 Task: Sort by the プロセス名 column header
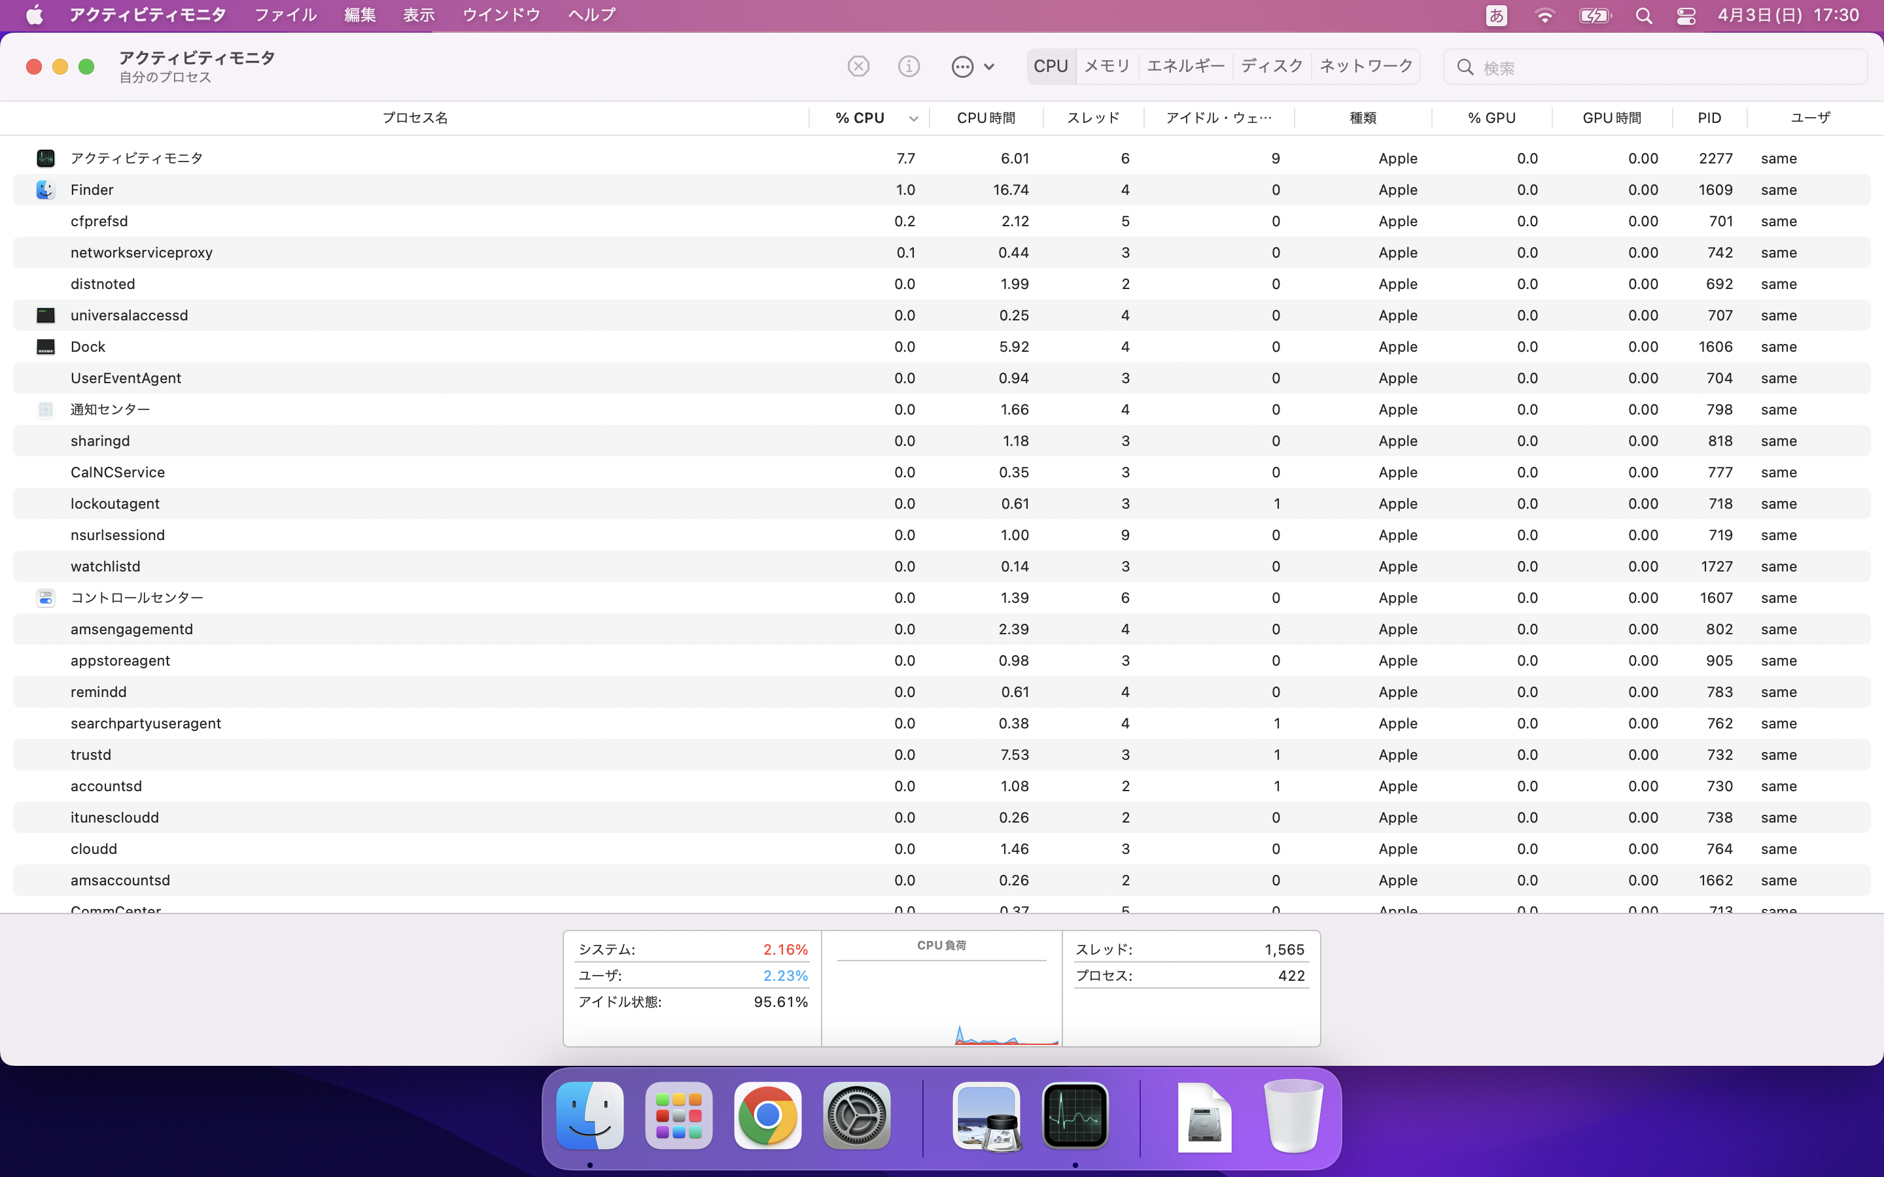pyautogui.click(x=414, y=118)
